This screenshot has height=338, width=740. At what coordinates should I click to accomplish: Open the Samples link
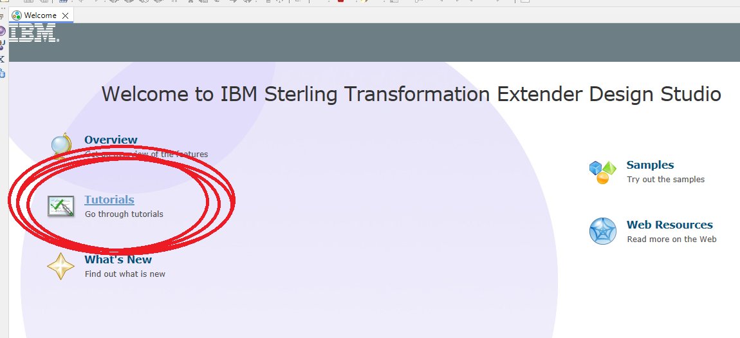click(x=650, y=165)
